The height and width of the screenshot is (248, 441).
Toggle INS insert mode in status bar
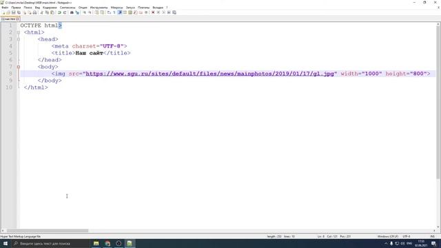click(432, 236)
